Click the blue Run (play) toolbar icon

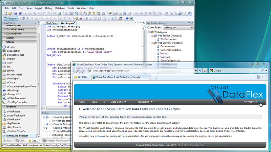click(x=28, y=18)
